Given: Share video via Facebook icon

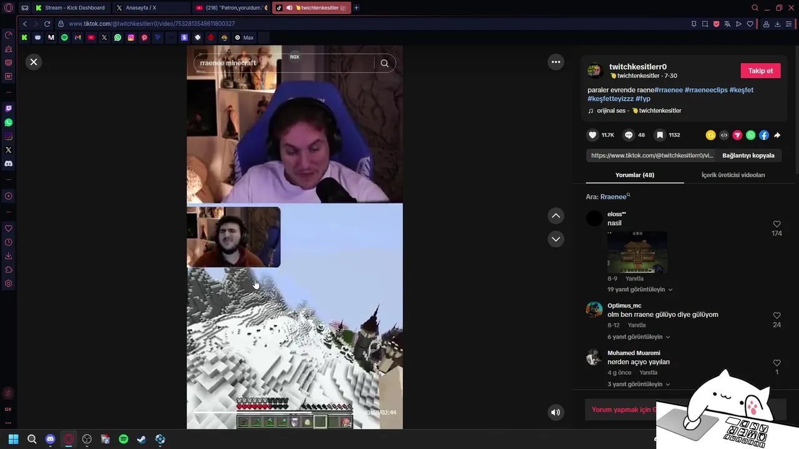Looking at the screenshot, I should coord(764,135).
